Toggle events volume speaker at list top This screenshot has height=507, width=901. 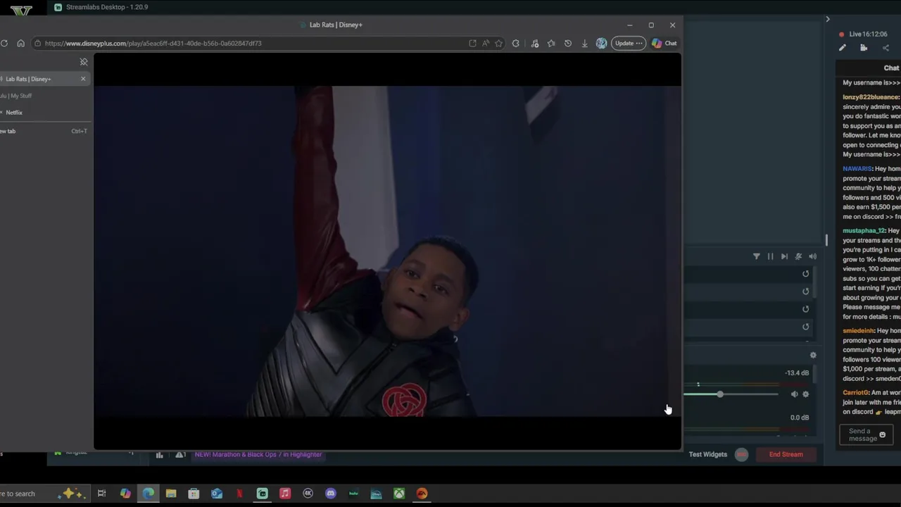click(812, 256)
